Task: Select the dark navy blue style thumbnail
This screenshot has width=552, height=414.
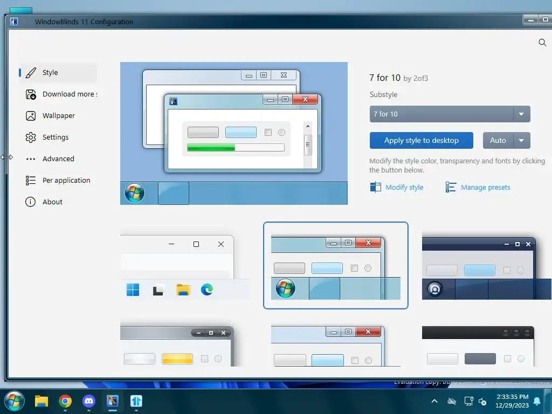Action: pos(487,265)
